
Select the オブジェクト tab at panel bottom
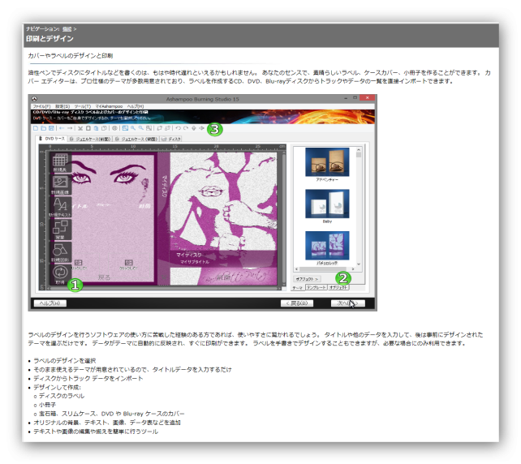point(338,287)
